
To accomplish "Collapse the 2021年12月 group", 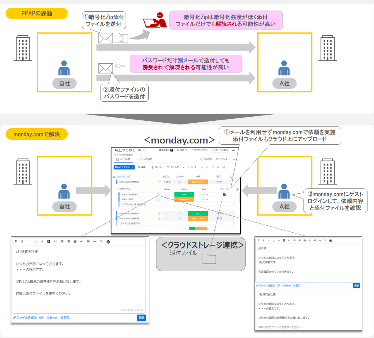I will click(x=113, y=177).
